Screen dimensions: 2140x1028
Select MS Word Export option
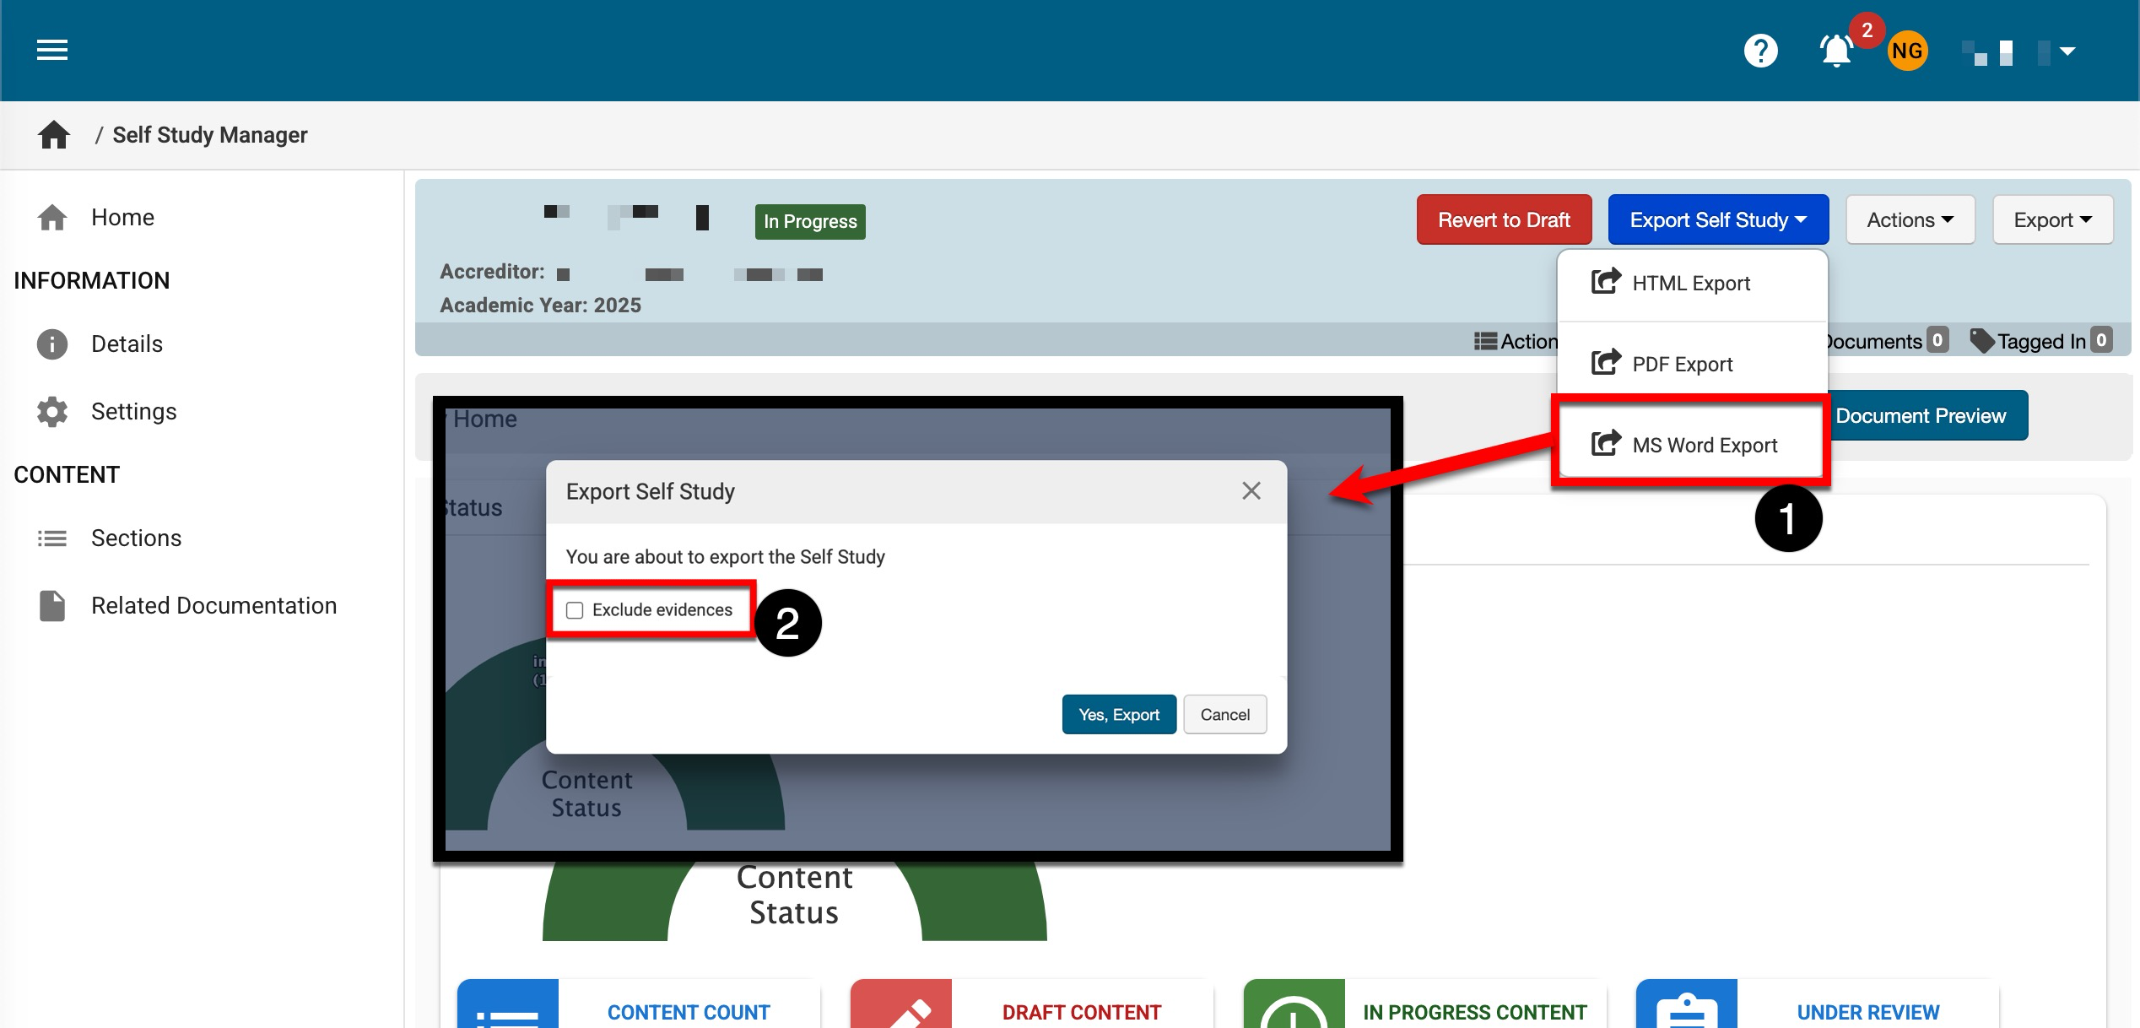tap(1704, 446)
